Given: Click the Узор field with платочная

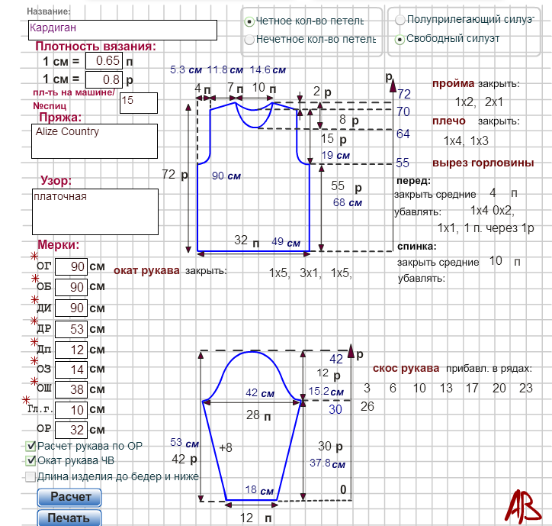Looking at the screenshot, I should 95,212.
